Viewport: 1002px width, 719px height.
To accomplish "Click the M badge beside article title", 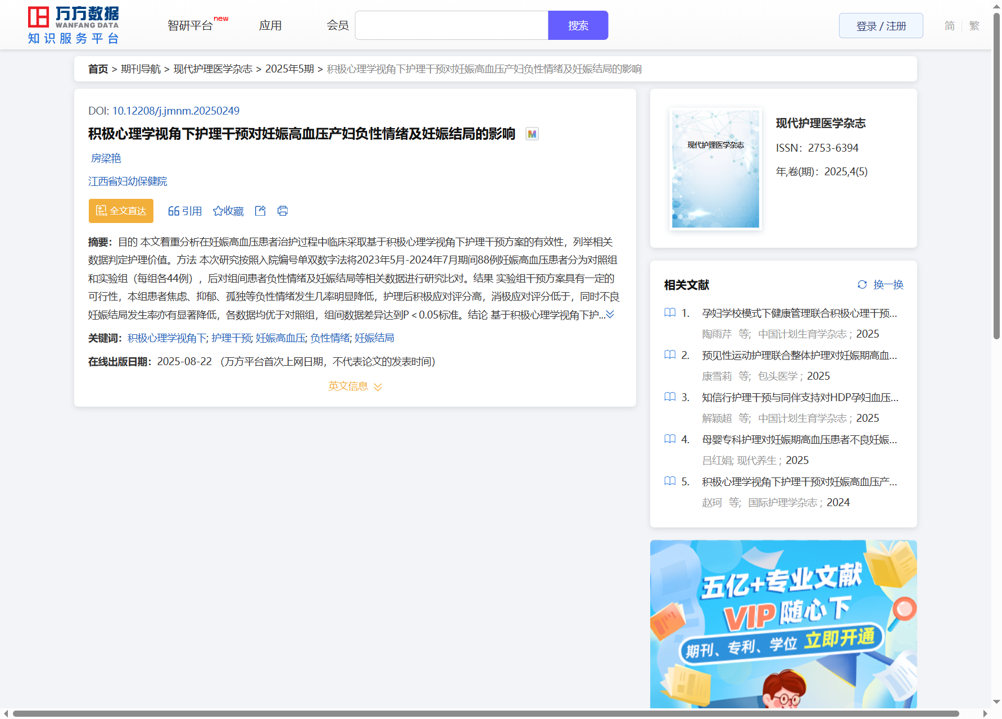I will tap(532, 134).
